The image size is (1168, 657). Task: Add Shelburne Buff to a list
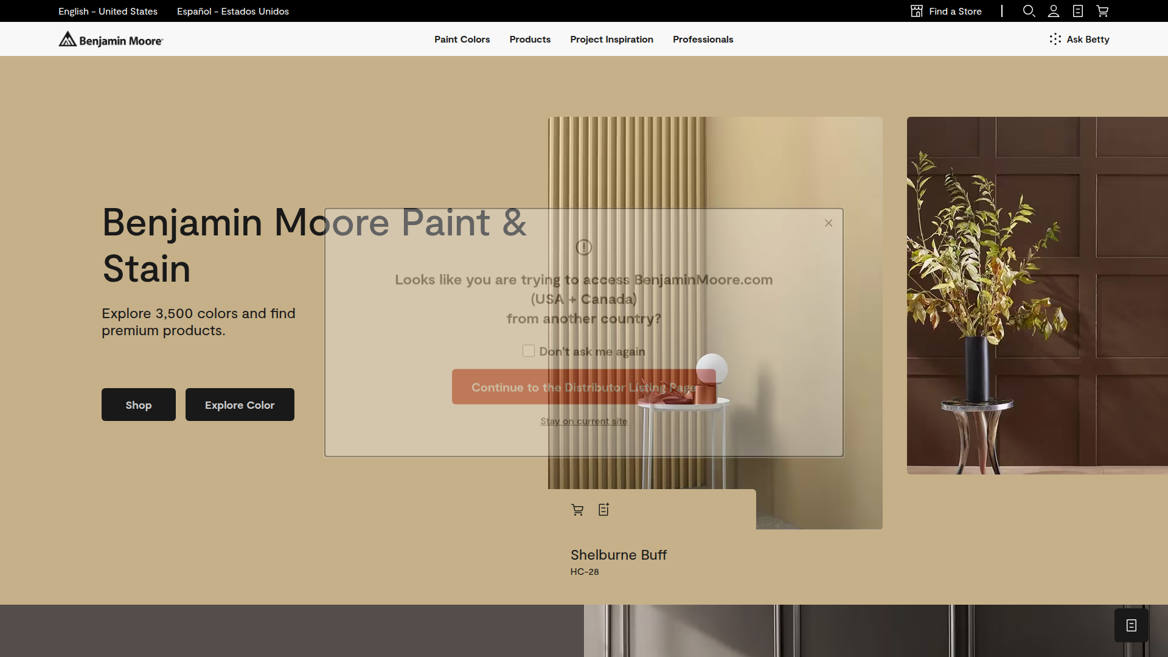tap(603, 509)
